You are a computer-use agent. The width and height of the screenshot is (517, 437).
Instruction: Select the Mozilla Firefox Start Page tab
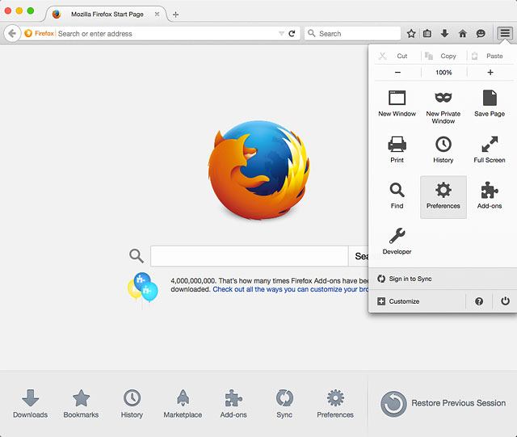107,15
